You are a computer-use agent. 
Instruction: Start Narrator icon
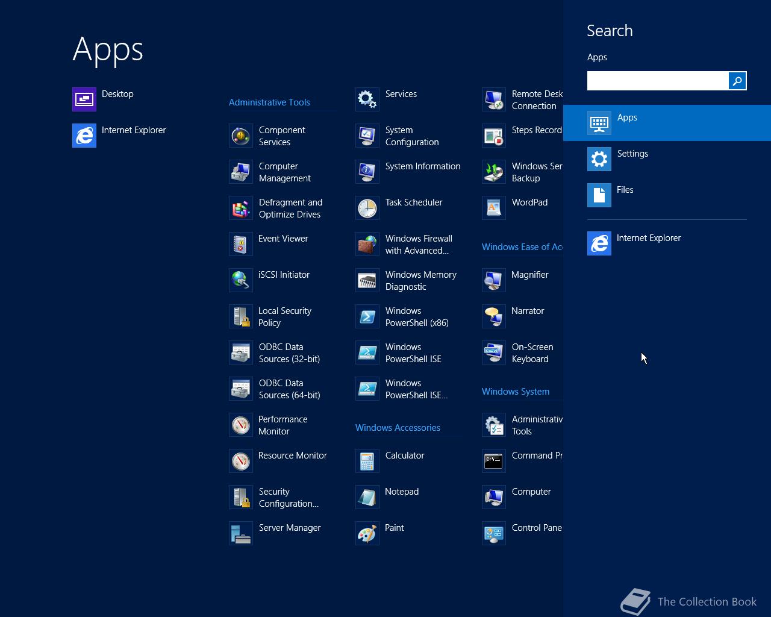pyautogui.click(x=494, y=316)
